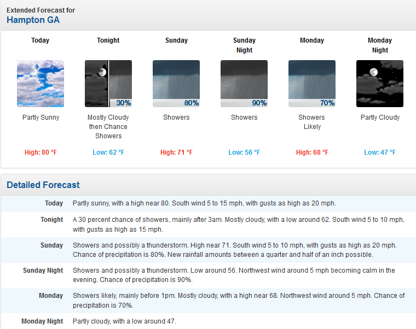Click the High: 71 °F temperature for Sunday

(x=176, y=152)
